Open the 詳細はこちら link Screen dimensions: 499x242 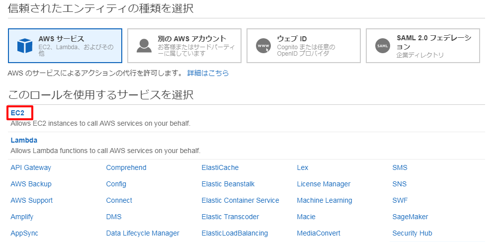click(x=208, y=73)
